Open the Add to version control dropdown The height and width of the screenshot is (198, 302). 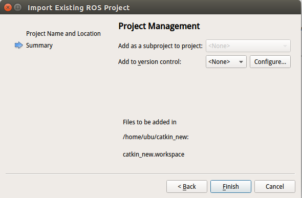click(x=226, y=62)
